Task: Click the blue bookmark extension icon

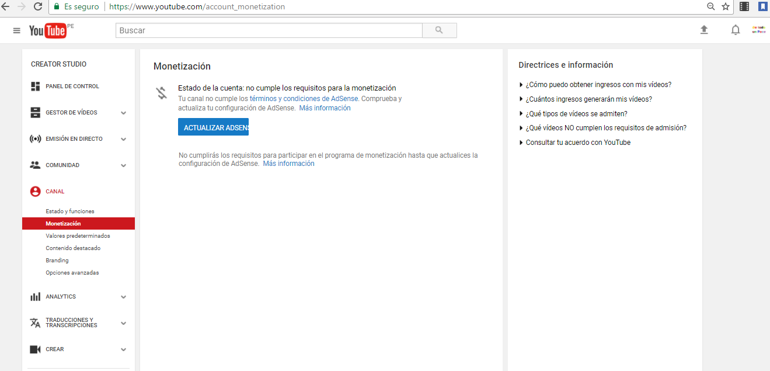Action: coord(762,6)
